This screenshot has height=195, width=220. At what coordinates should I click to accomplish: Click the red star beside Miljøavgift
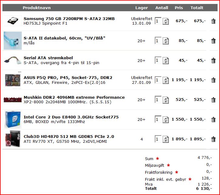click(168, 165)
